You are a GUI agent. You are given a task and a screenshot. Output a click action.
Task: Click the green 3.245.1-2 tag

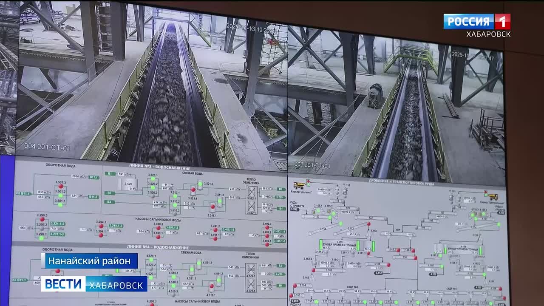coord(116,226)
